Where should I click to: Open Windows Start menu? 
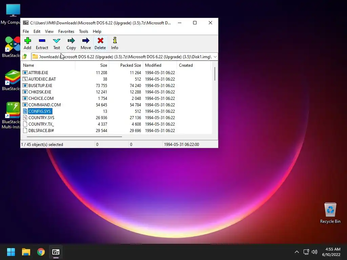click(11, 252)
